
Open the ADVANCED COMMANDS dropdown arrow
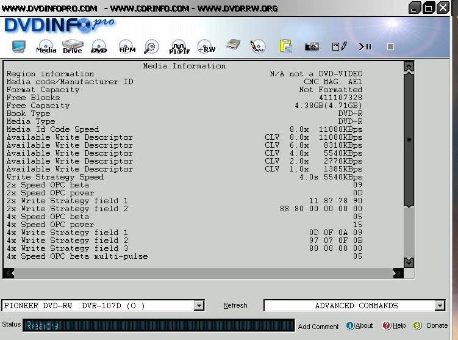point(440,306)
